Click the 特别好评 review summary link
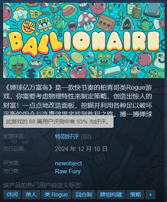This screenshot has height=202, width=167. click(67, 136)
